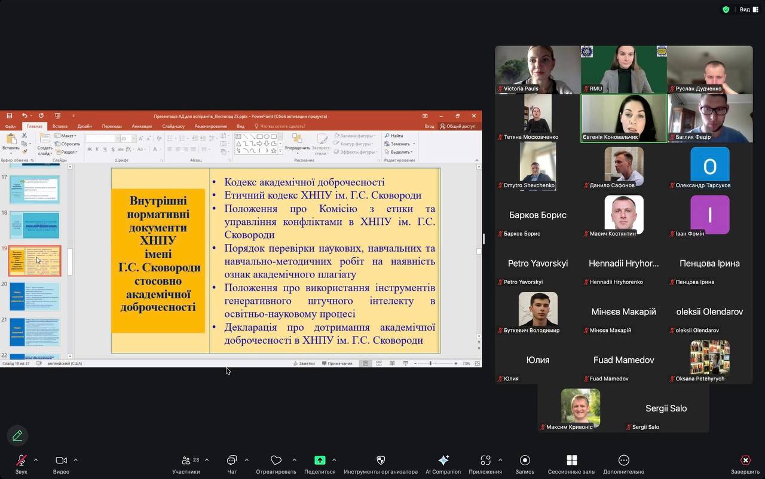Image resolution: width=765 pixels, height=479 pixels.
Task: Click the green encryption shield icon
Action: [x=726, y=10]
